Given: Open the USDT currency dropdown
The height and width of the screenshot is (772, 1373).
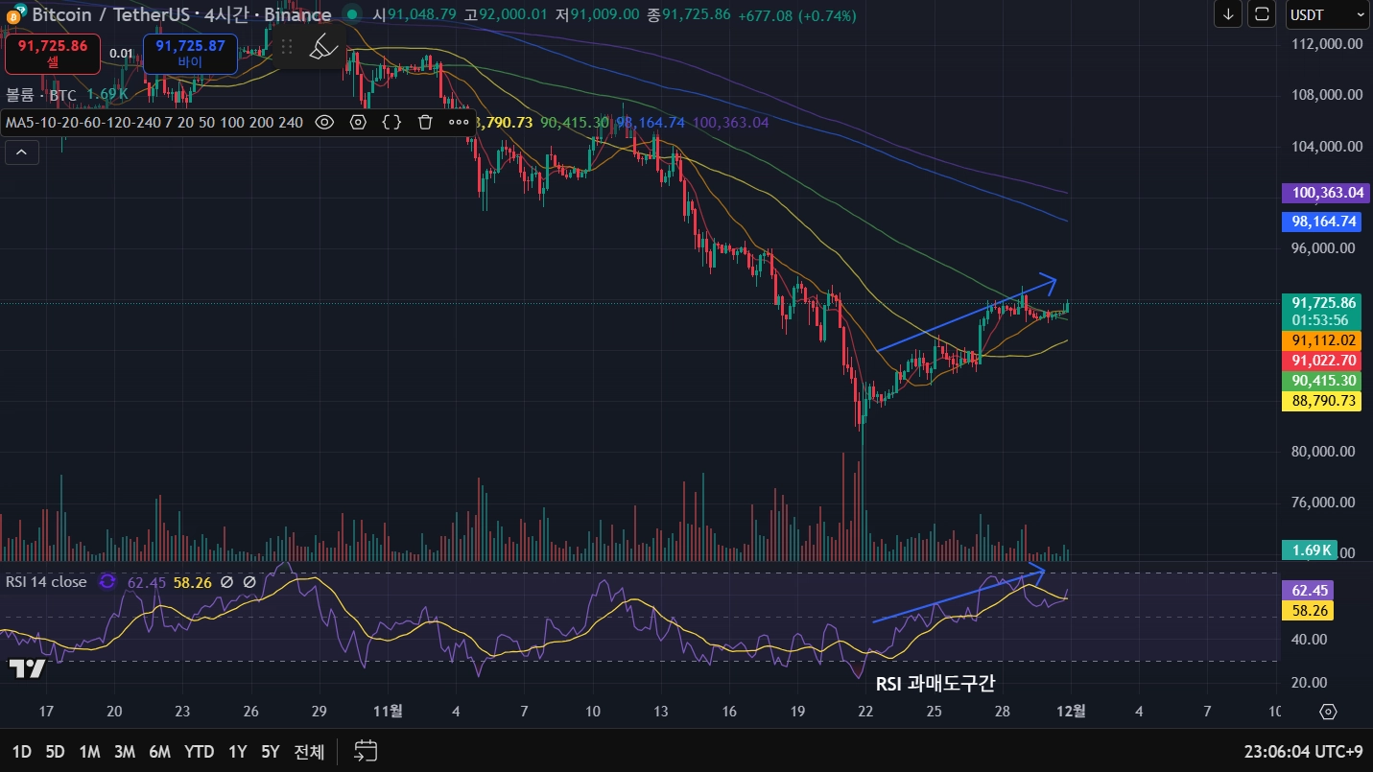Looking at the screenshot, I should [x=1328, y=14].
